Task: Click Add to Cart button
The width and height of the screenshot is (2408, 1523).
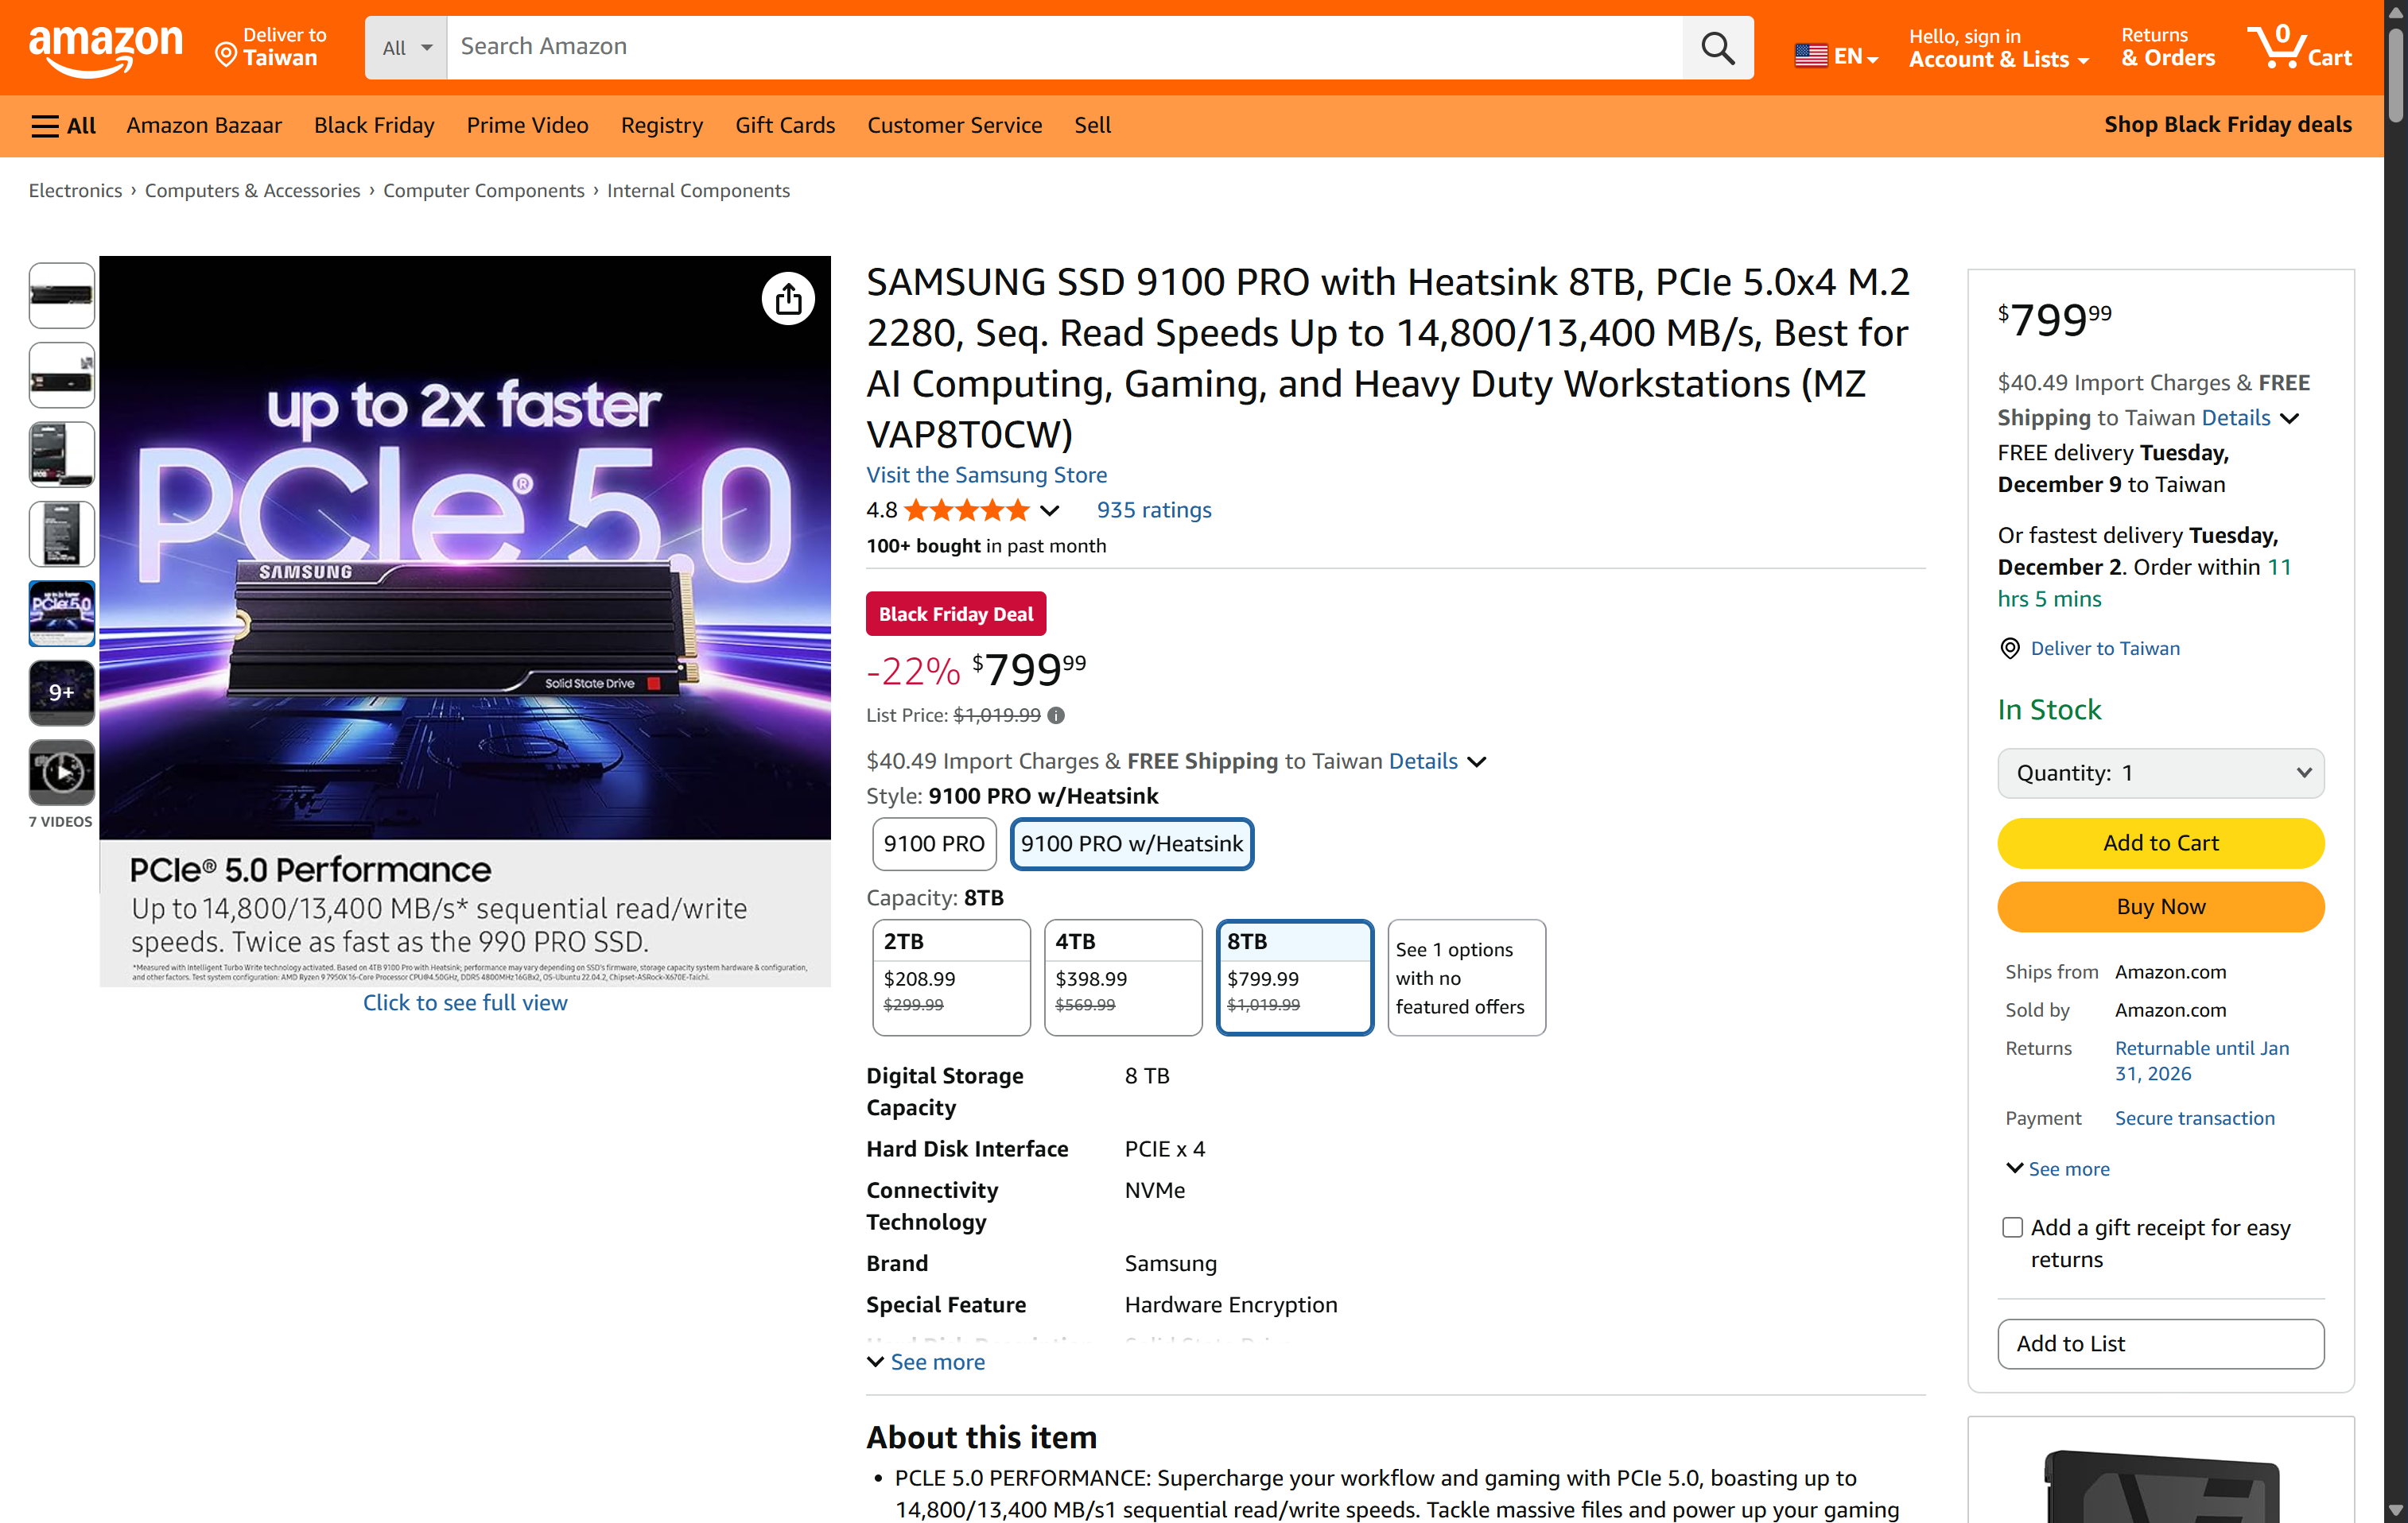Action: (2160, 843)
